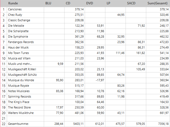Select the Mo Town Tunes cell

[19, 53]
